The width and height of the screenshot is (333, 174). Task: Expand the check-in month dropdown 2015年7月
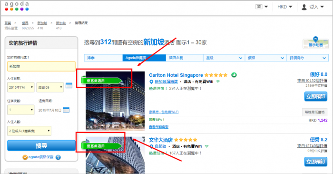pos(21,87)
